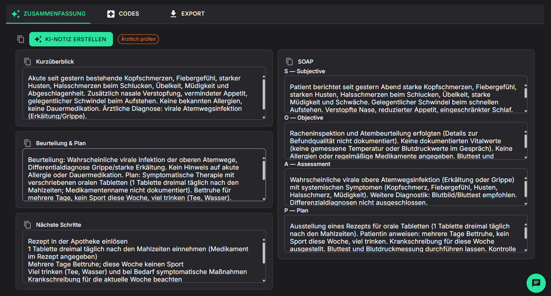Click the SOAP heading text

[306, 62]
